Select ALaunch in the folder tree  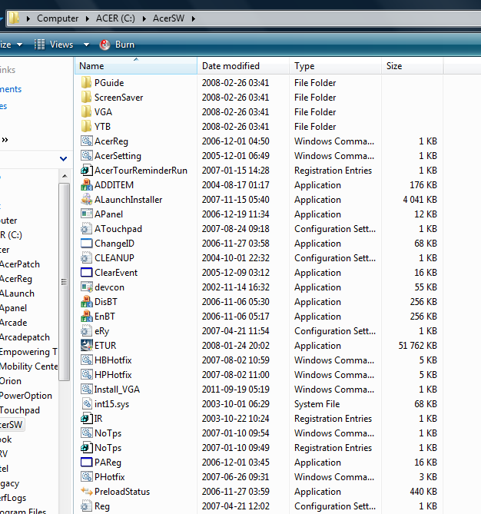click(x=17, y=293)
